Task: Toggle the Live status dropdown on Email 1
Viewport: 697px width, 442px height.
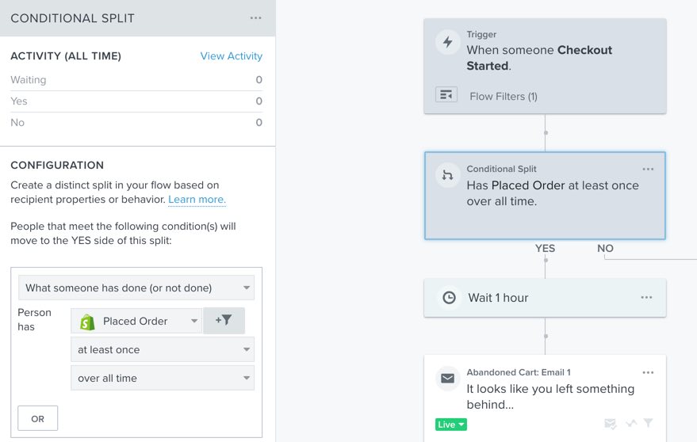Action: tap(451, 425)
